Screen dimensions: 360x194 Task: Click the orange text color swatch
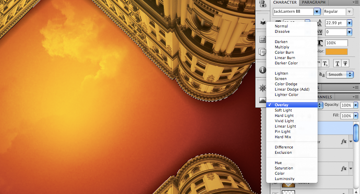(x=337, y=52)
